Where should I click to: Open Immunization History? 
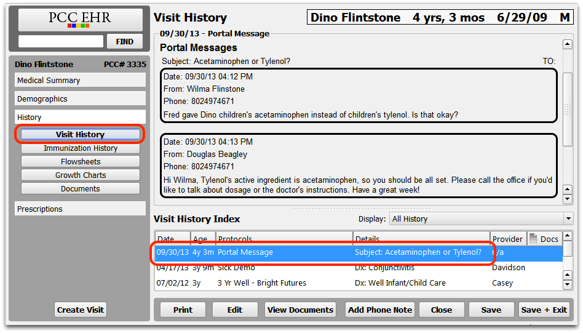(81, 148)
